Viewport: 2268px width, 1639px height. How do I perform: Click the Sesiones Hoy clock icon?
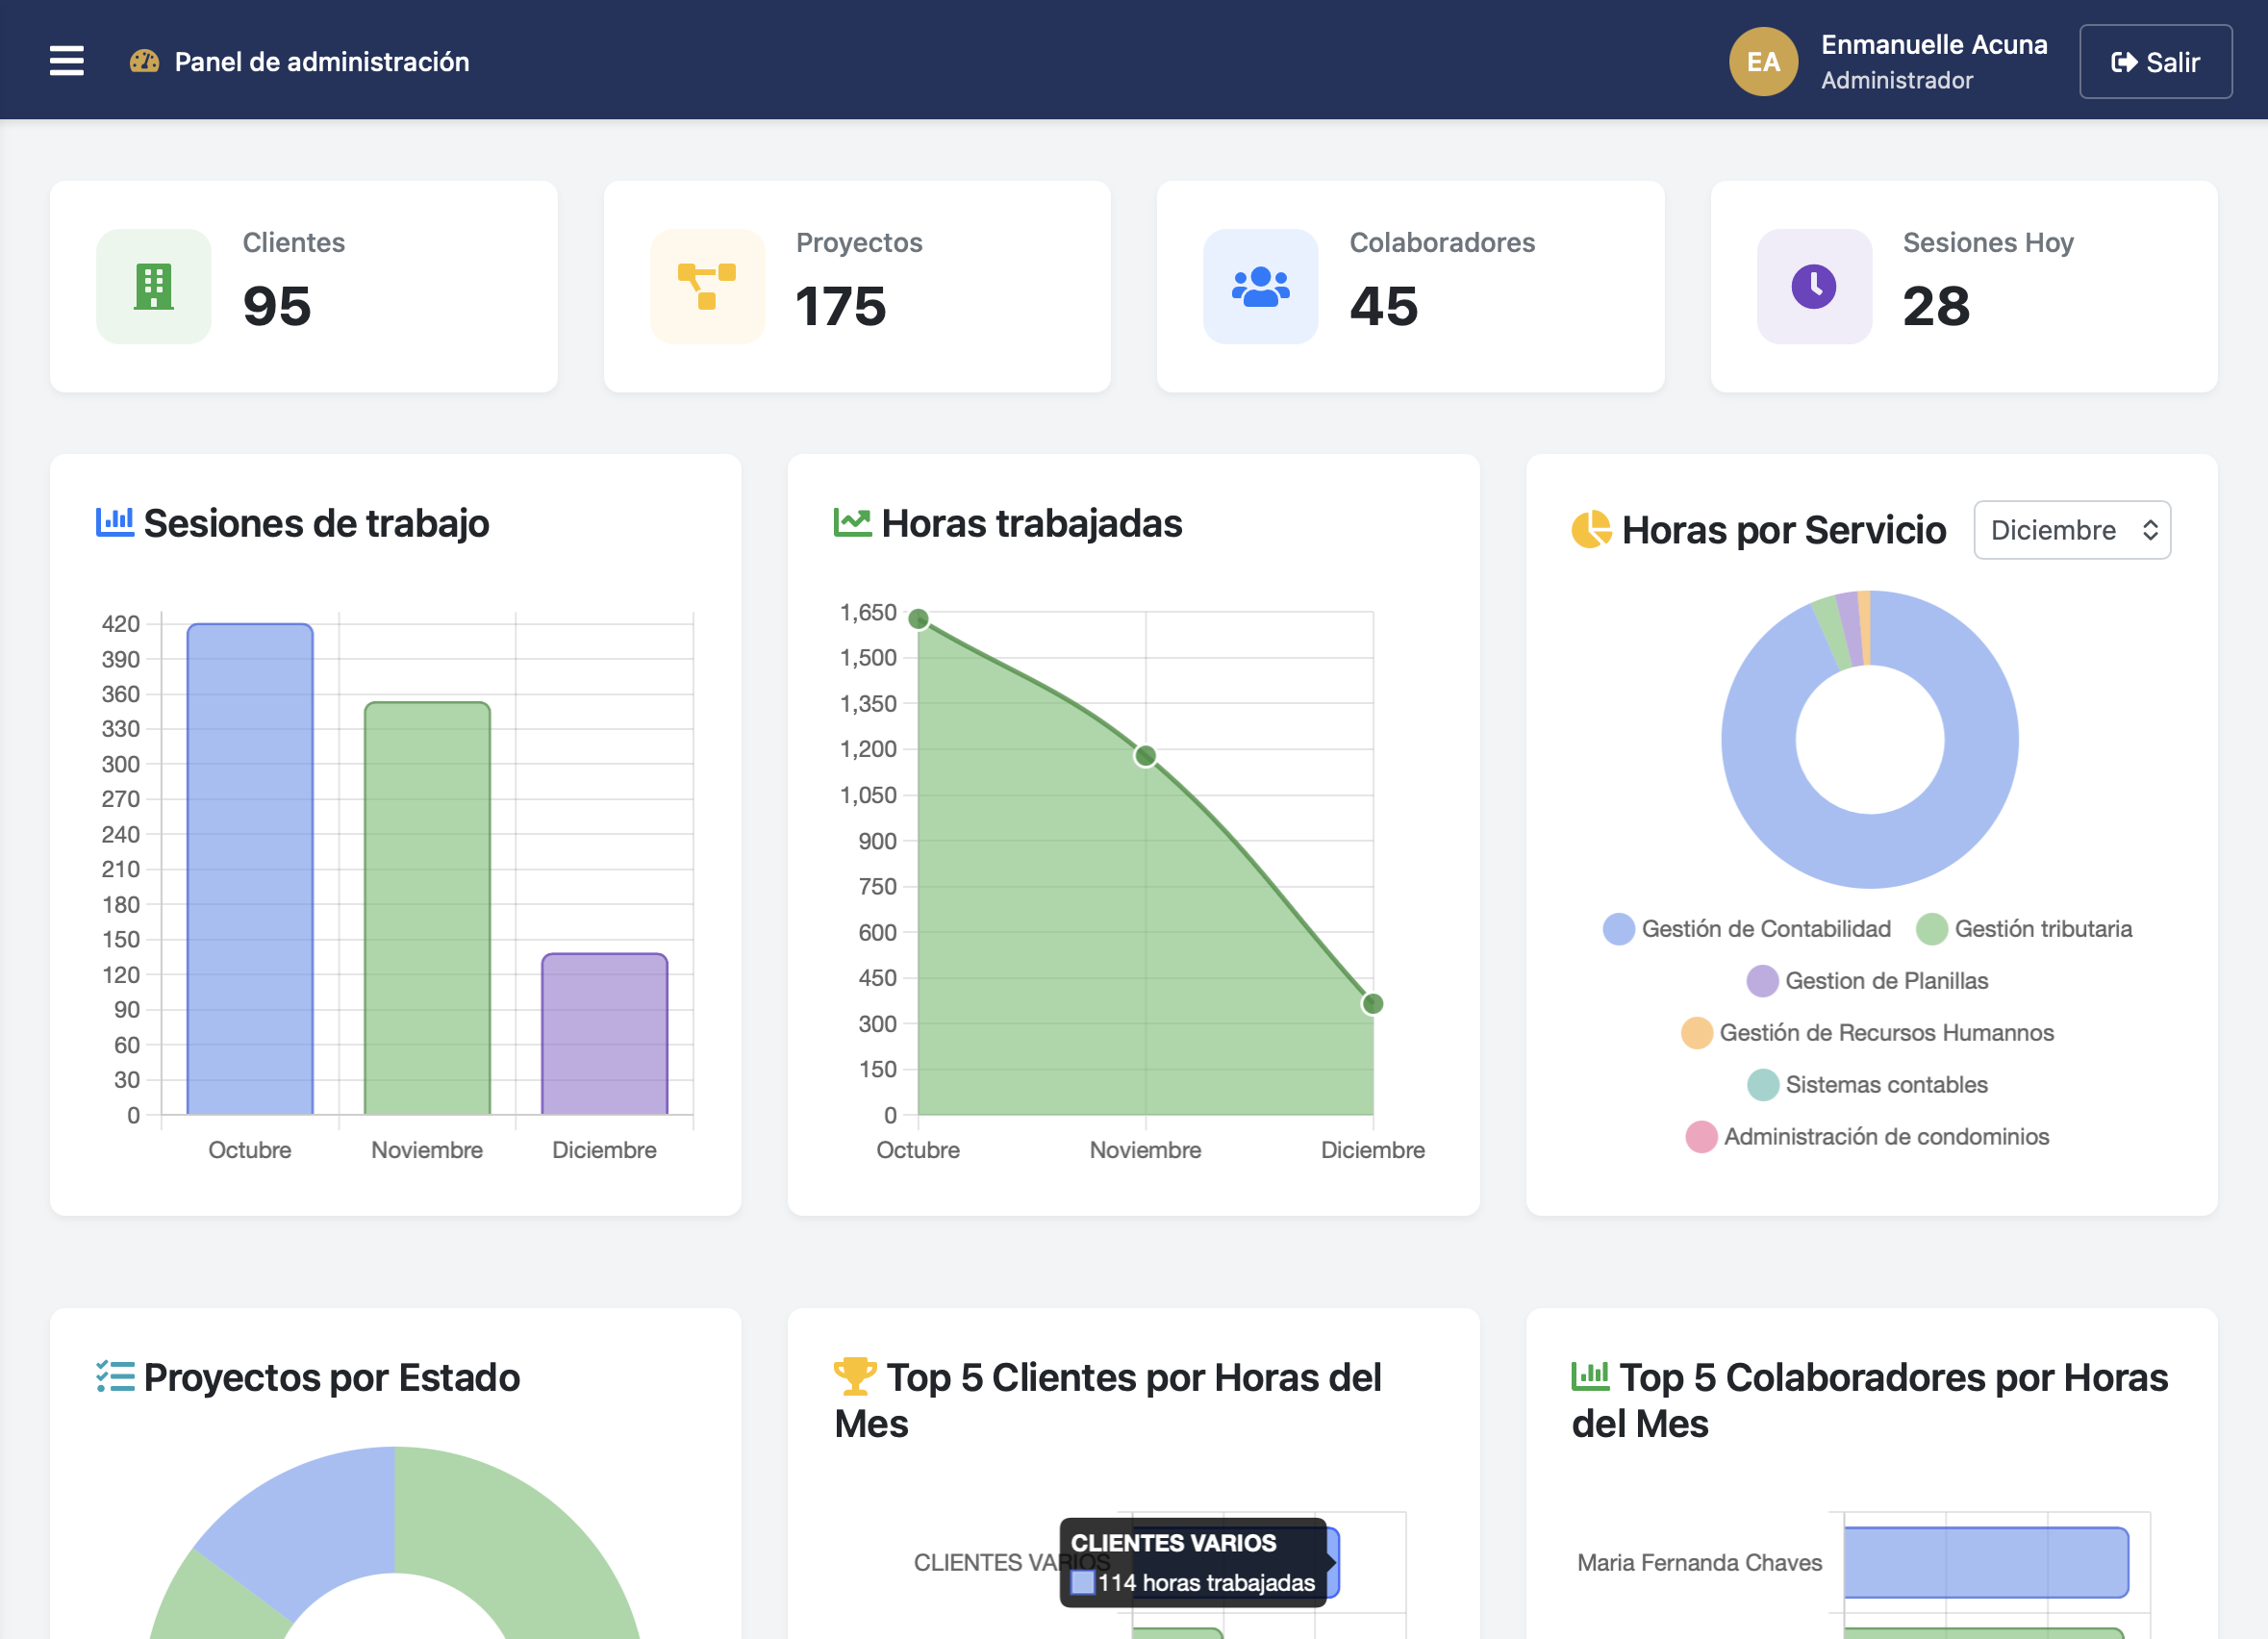point(1814,287)
